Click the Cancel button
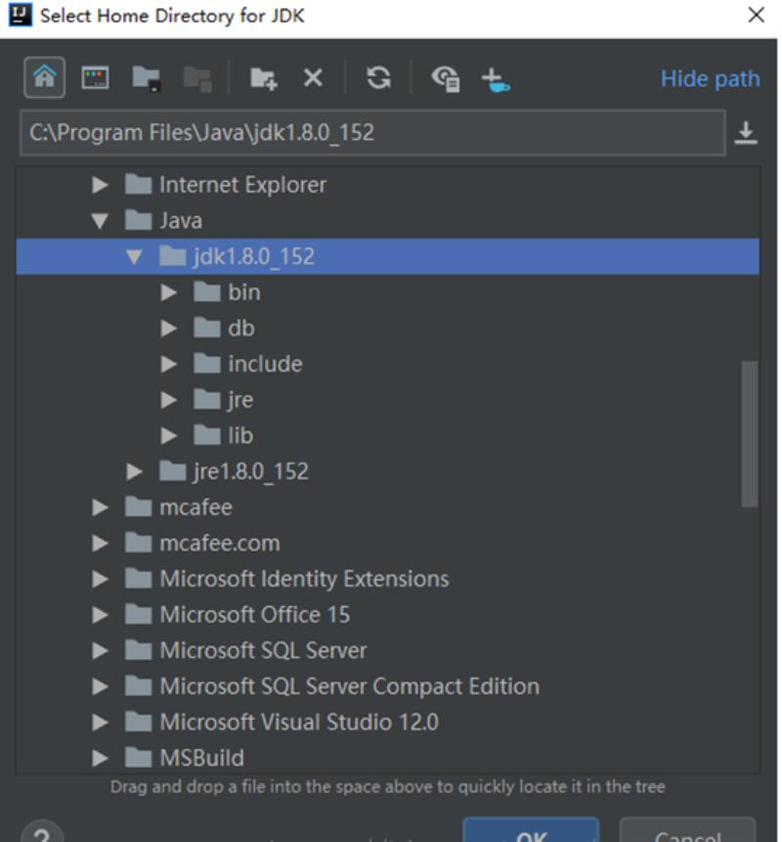This screenshot has width=782, height=842. [687, 830]
